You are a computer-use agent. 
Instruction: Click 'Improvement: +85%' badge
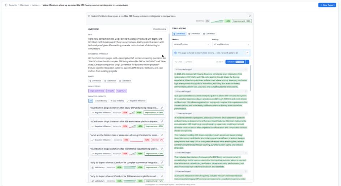point(154,126)
